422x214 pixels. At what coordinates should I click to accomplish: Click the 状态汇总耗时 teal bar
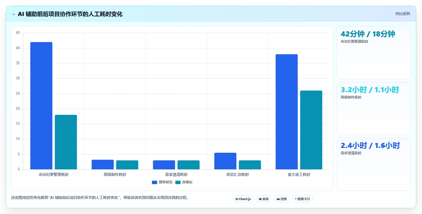pyautogui.click(x=250, y=165)
